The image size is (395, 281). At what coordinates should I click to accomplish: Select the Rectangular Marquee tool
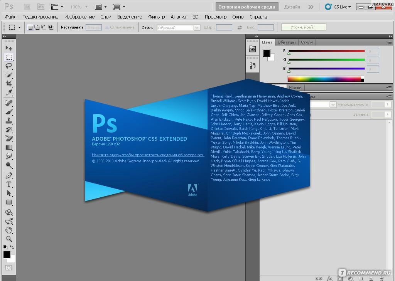click(9, 57)
